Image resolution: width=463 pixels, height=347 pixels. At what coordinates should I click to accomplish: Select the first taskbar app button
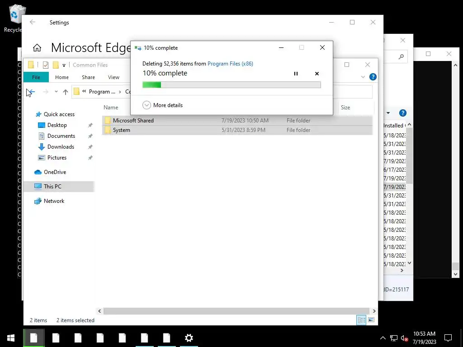coord(33,338)
